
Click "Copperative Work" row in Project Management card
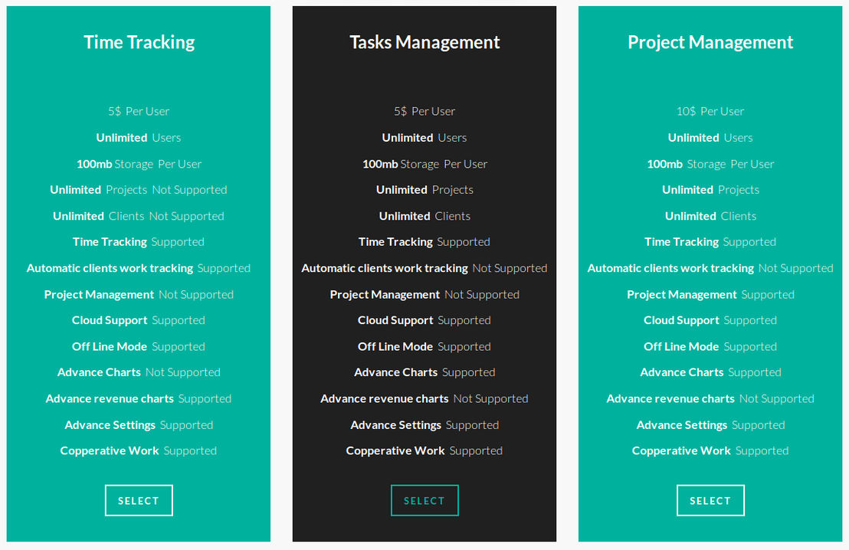coord(710,451)
